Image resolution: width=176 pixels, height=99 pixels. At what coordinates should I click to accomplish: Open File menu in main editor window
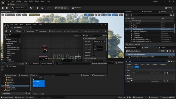pos(8,1)
